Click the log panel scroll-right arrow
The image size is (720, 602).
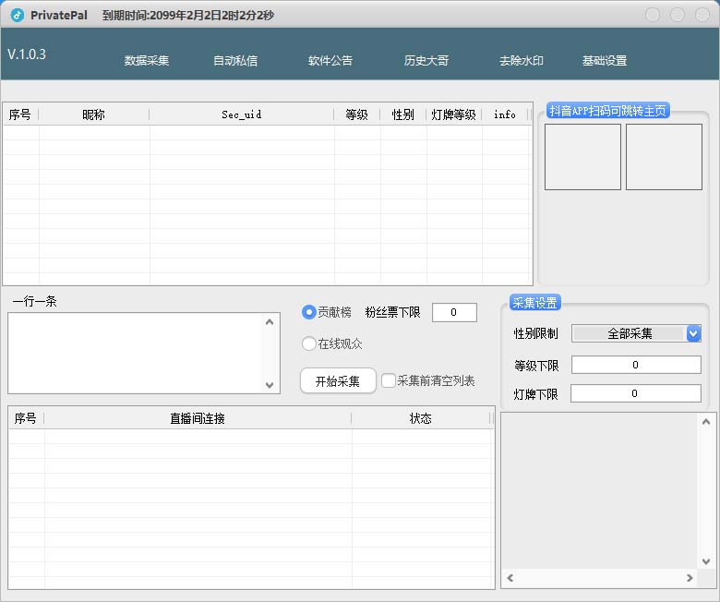click(689, 578)
